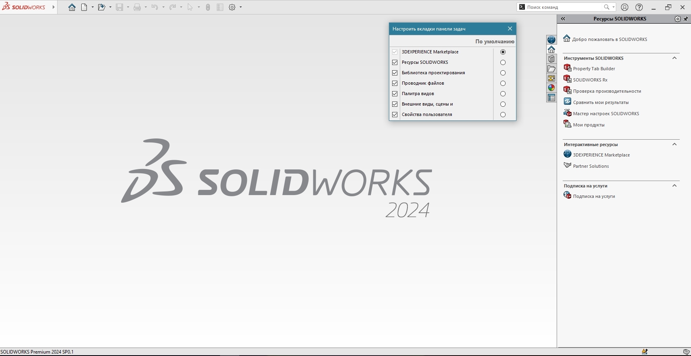Select the По умолчанию column header

pos(495,42)
